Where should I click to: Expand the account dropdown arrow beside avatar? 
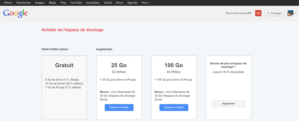point(295,13)
